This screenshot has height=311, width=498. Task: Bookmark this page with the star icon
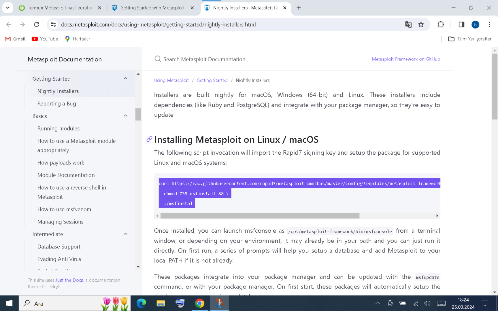coord(421,24)
